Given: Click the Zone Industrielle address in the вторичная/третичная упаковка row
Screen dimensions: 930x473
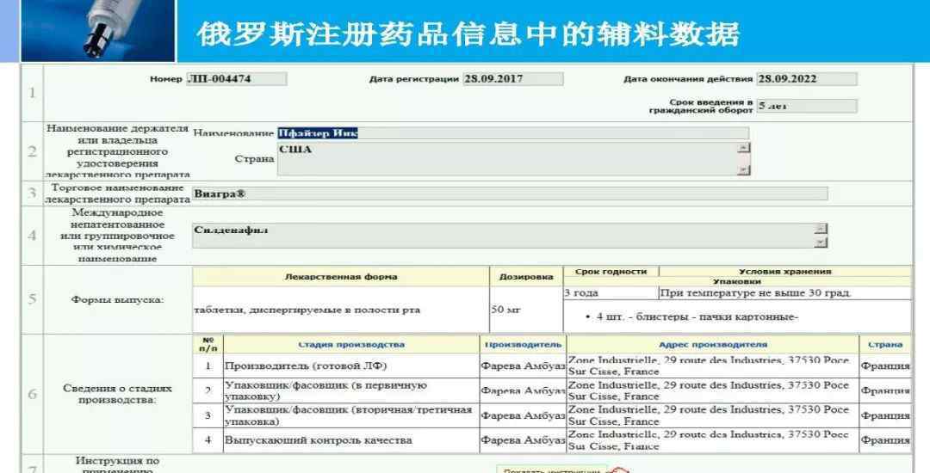Looking at the screenshot, I should [x=713, y=415].
